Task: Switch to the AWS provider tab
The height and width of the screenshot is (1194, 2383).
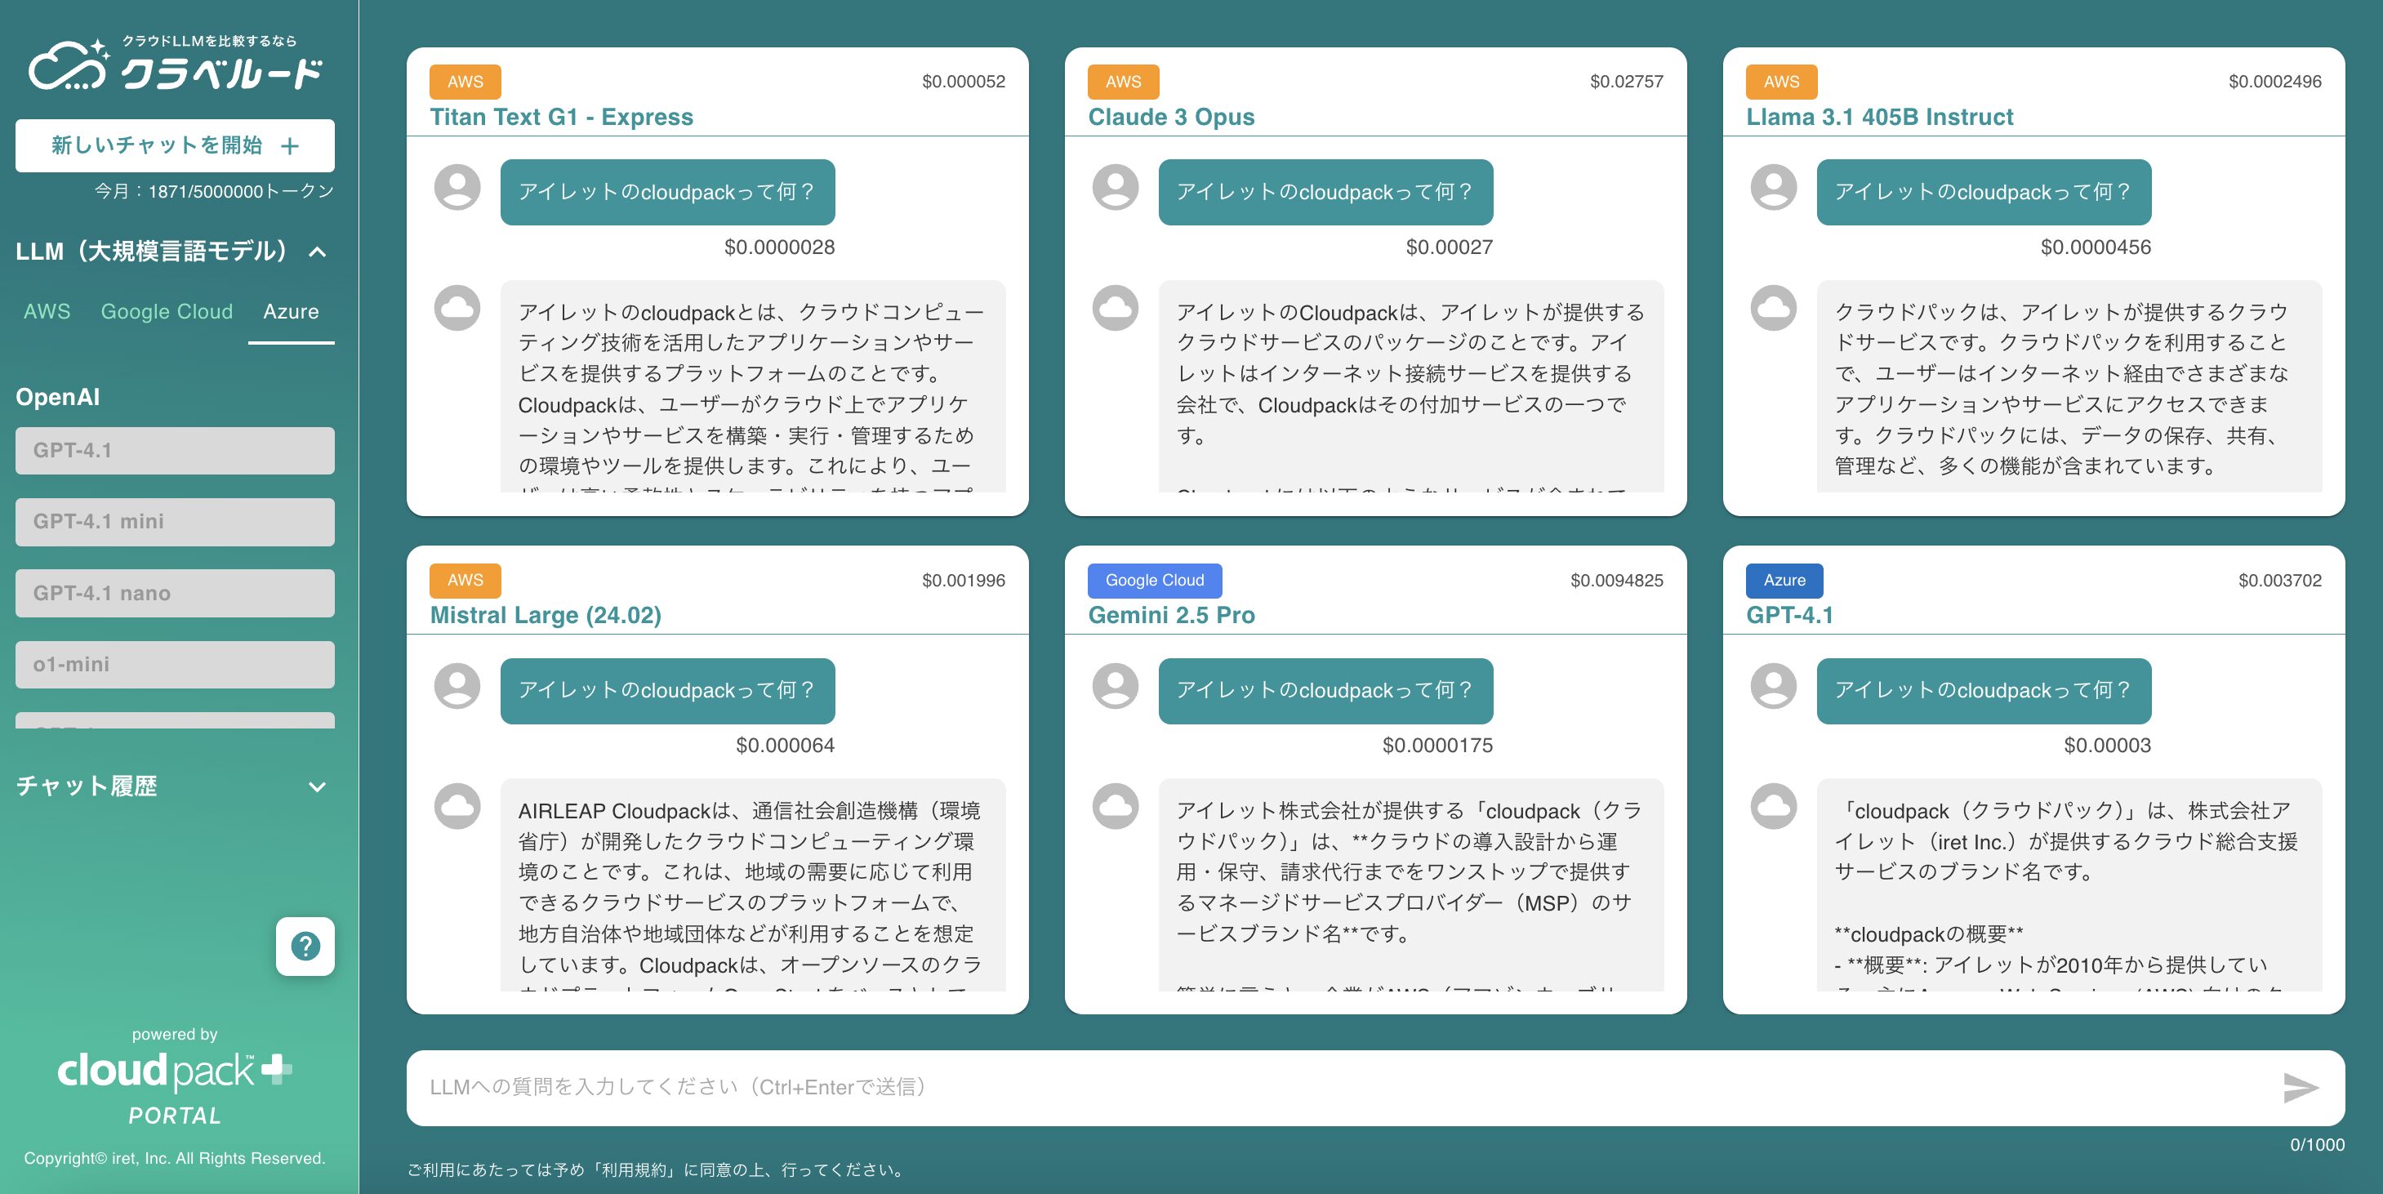Action: (x=47, y=312)
